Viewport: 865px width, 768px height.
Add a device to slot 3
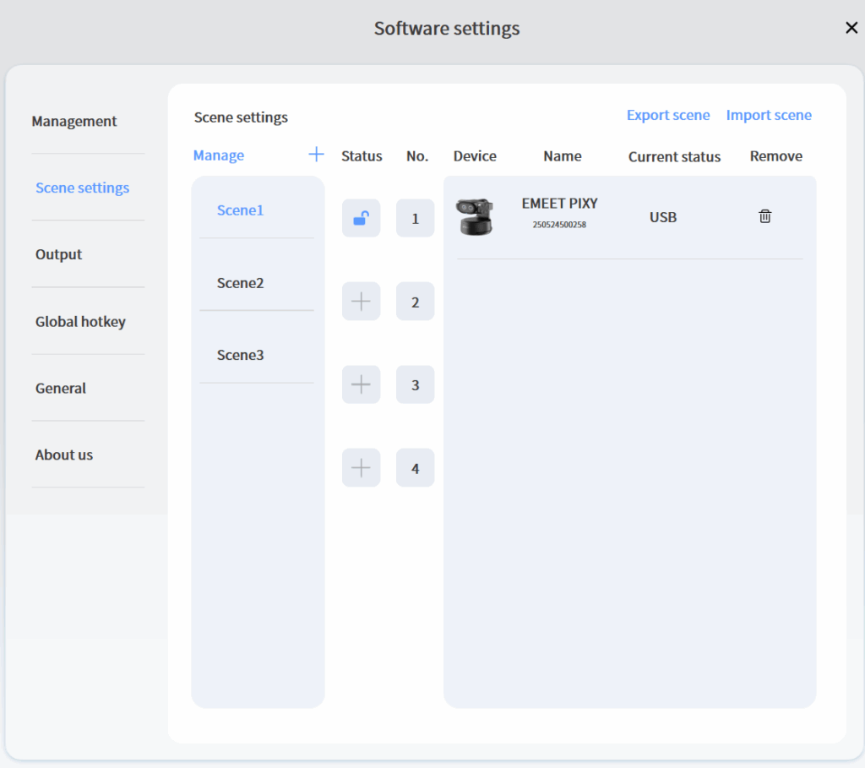coord(361,384)
